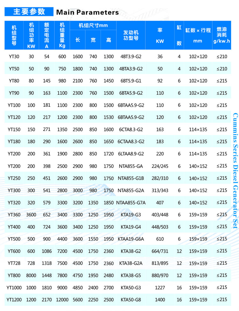Click the 主要参数 blue title banner

(x=29, y=12)
